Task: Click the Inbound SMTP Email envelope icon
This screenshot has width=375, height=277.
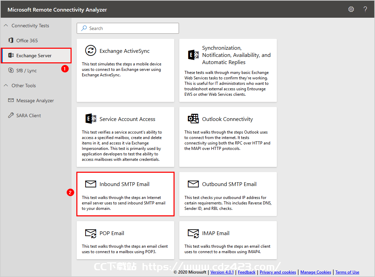Action: pos(91,184)
